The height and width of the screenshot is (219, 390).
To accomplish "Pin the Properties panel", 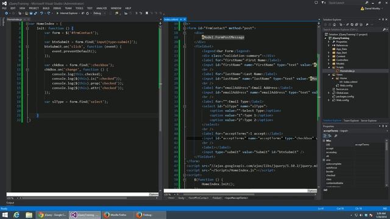I will point(383,126).
